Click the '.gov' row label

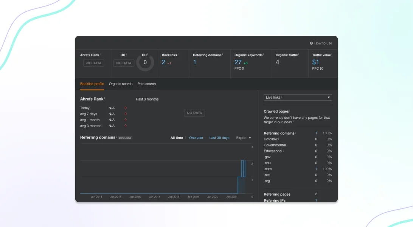point(267,157)
